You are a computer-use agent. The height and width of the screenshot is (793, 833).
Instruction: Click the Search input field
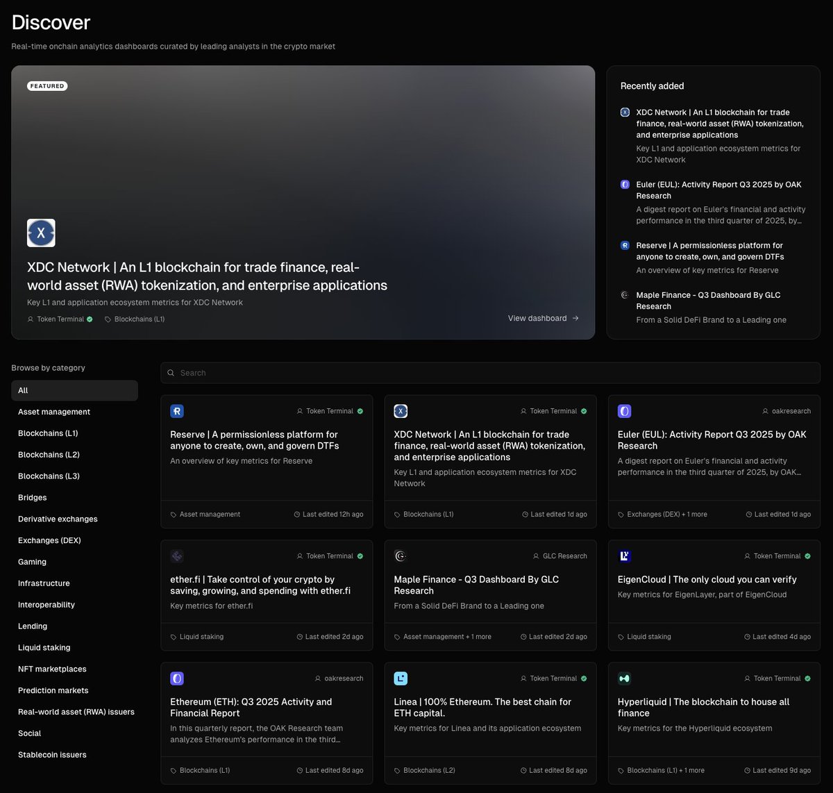pos(490,373)
